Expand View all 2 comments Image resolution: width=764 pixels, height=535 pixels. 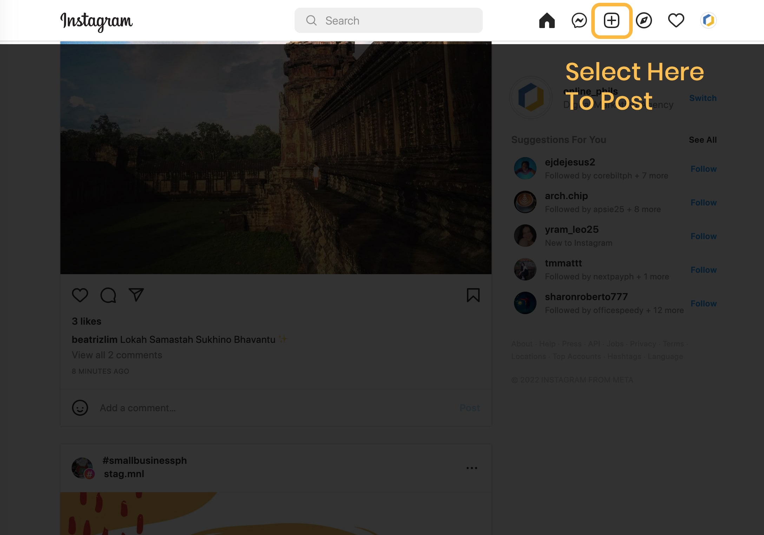(x=117, y=355)
